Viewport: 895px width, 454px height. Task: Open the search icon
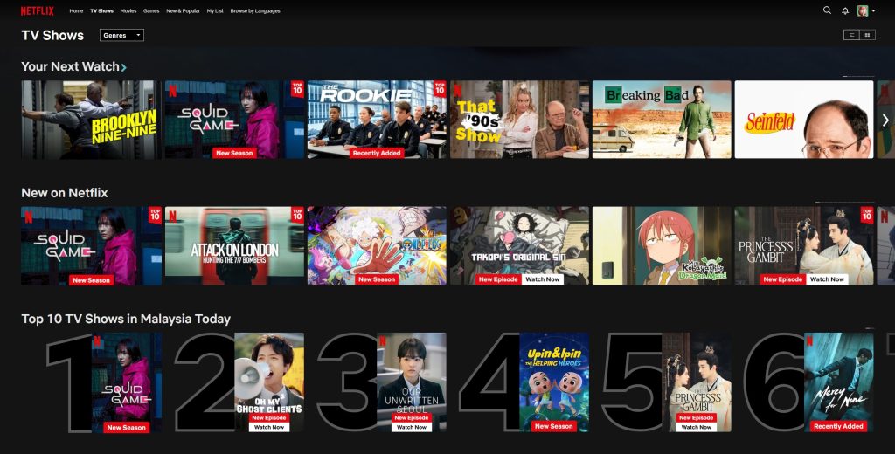point(827,10)
